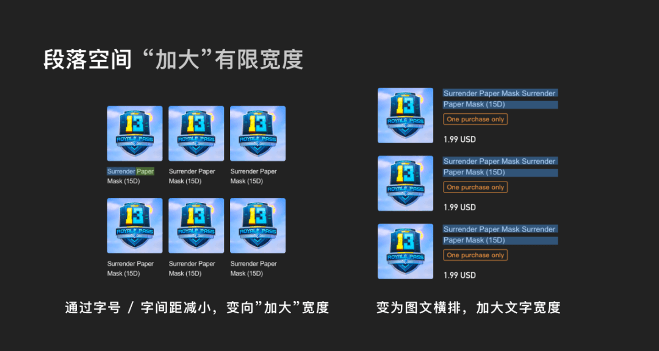The width and height of the screenshot is (659, 351).
Task: Select the third list row's Royale Pass image
Action: click(405, 252)
